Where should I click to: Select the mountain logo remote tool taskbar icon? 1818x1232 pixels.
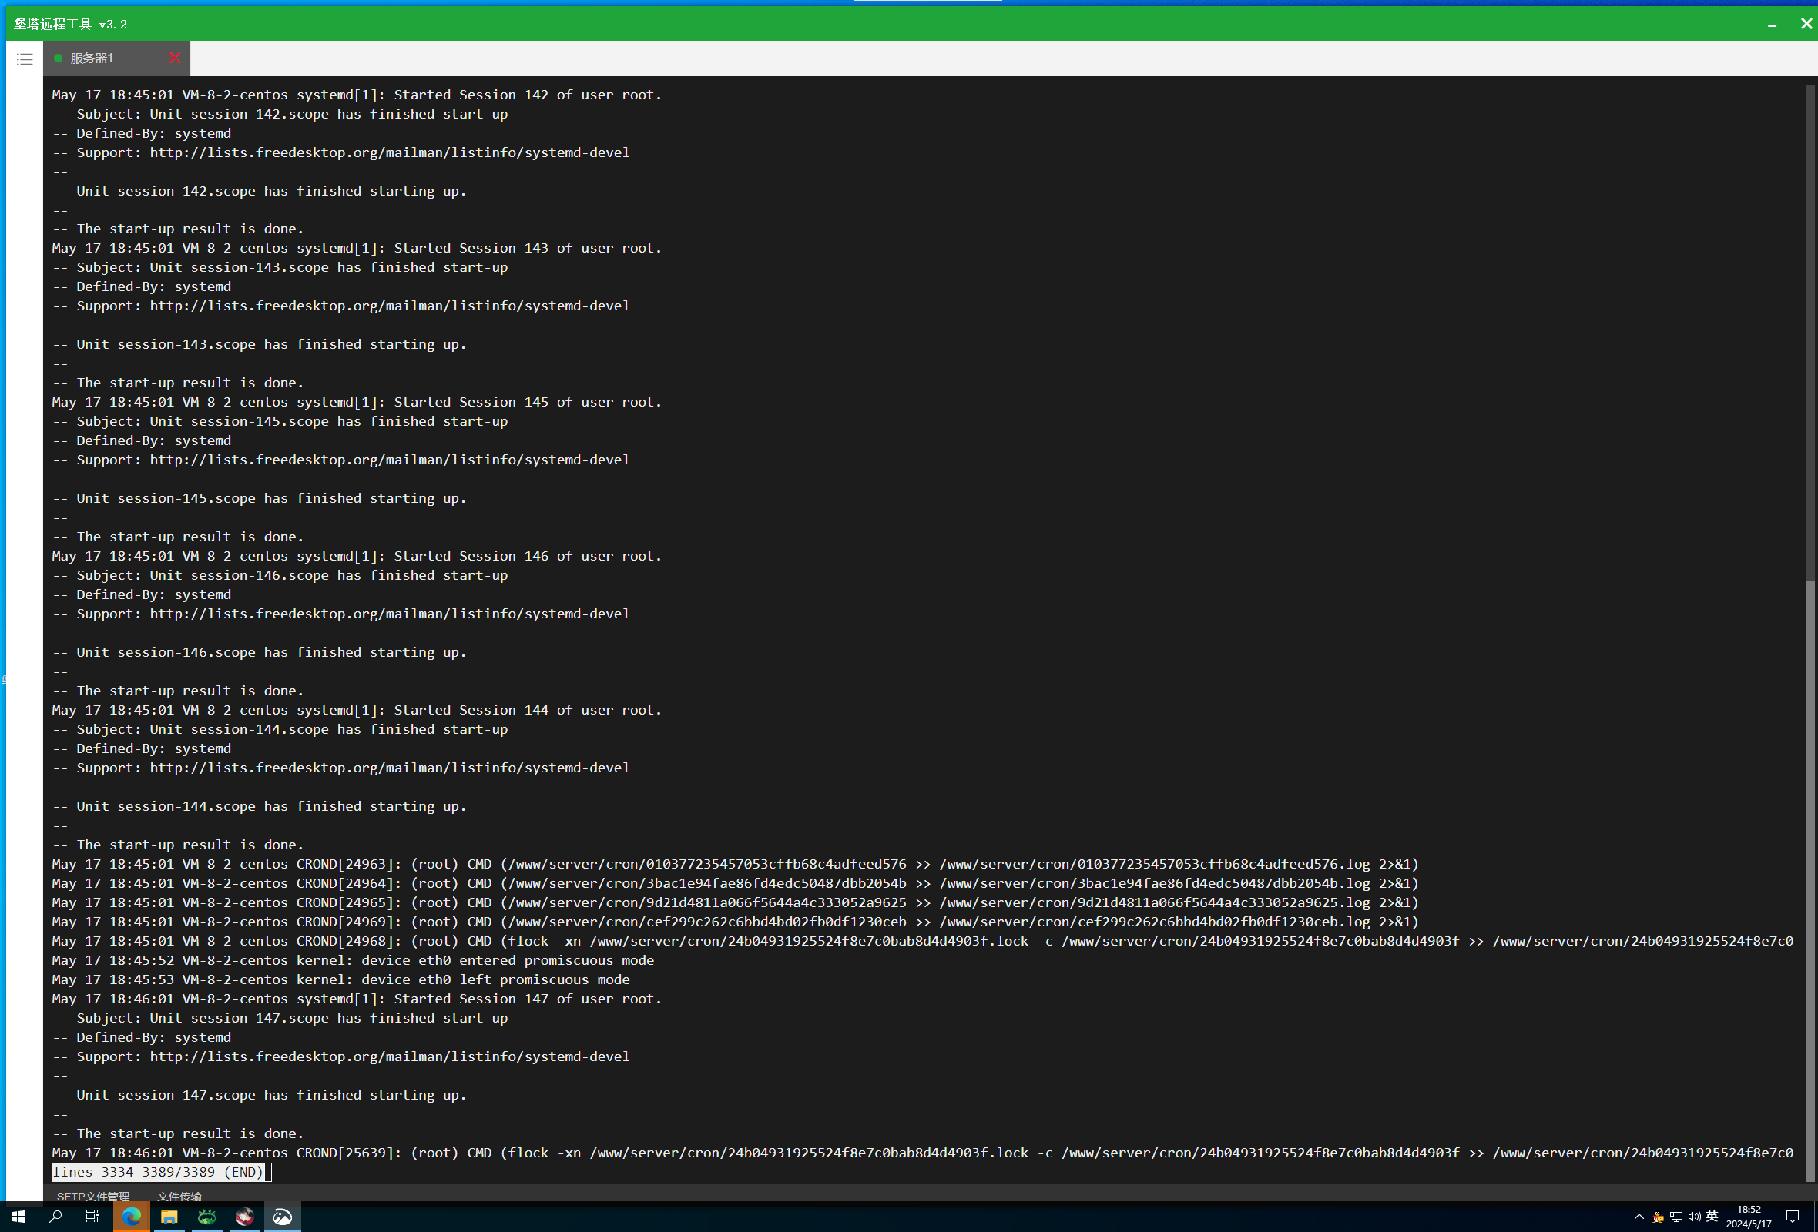(x=283, y=1217)
